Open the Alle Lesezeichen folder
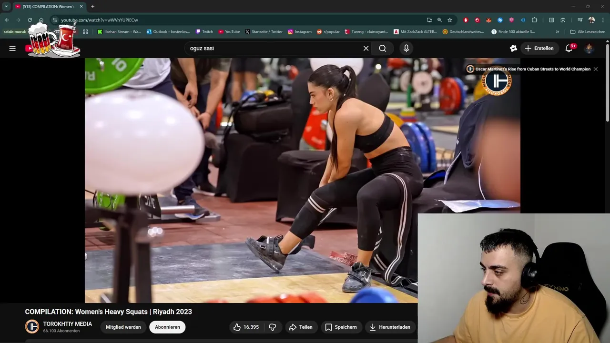 click(588, 32)
